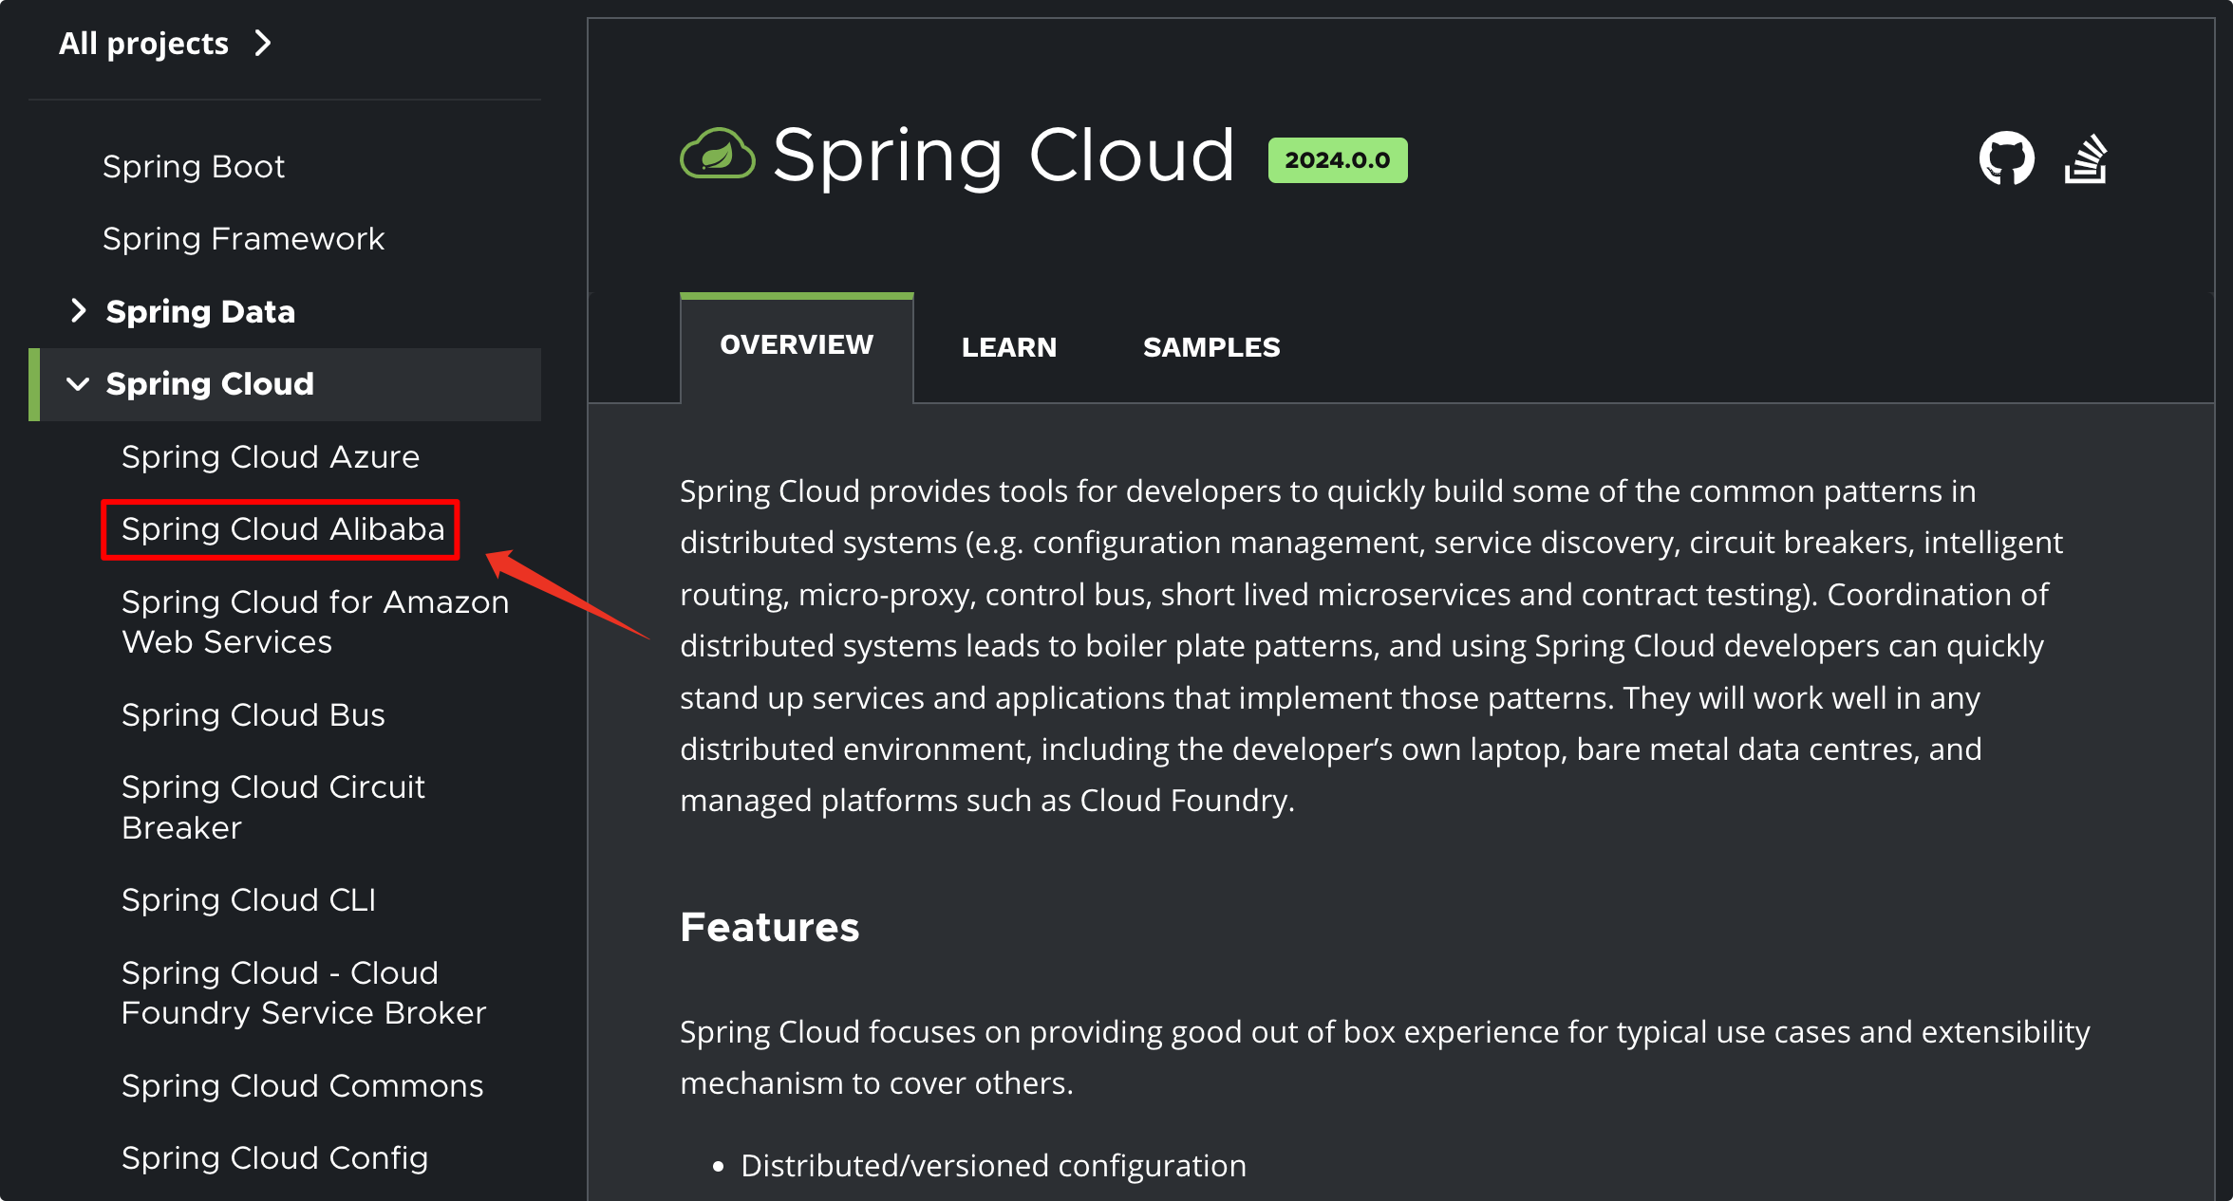Expand the Spring Data section
Image resolution: width=2233 pixels, height=1201 pixels.
point(79,311)
